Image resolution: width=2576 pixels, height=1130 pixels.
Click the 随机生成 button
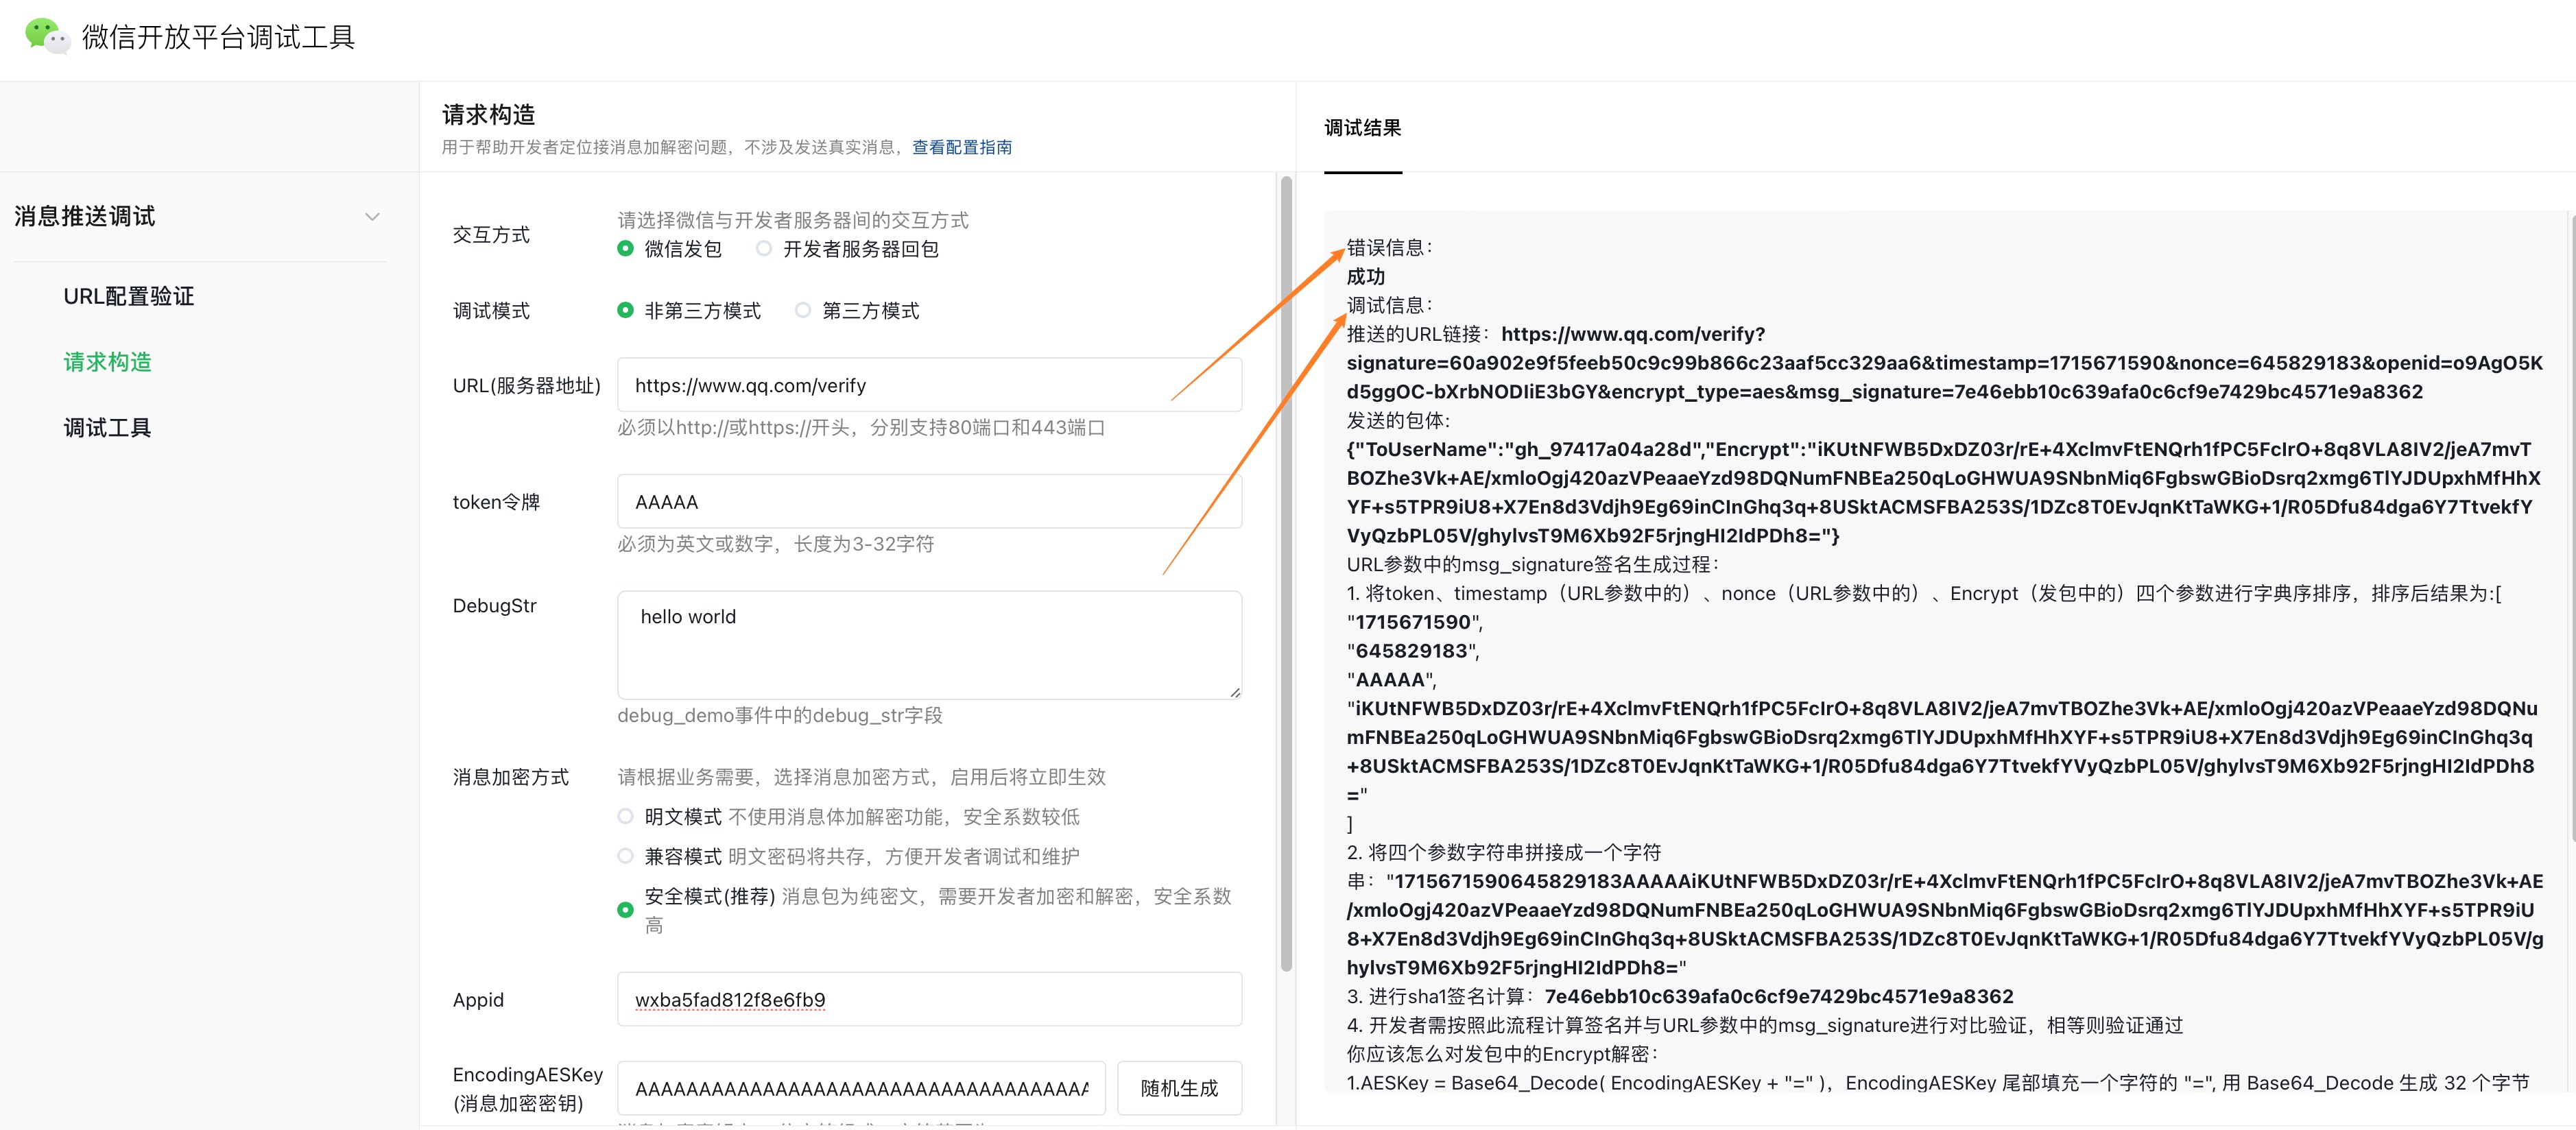1180,1088
